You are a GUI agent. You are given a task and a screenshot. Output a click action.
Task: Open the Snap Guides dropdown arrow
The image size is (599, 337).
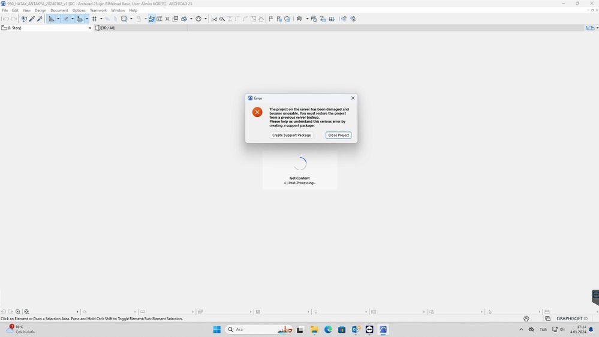click(x=73, y=19)
